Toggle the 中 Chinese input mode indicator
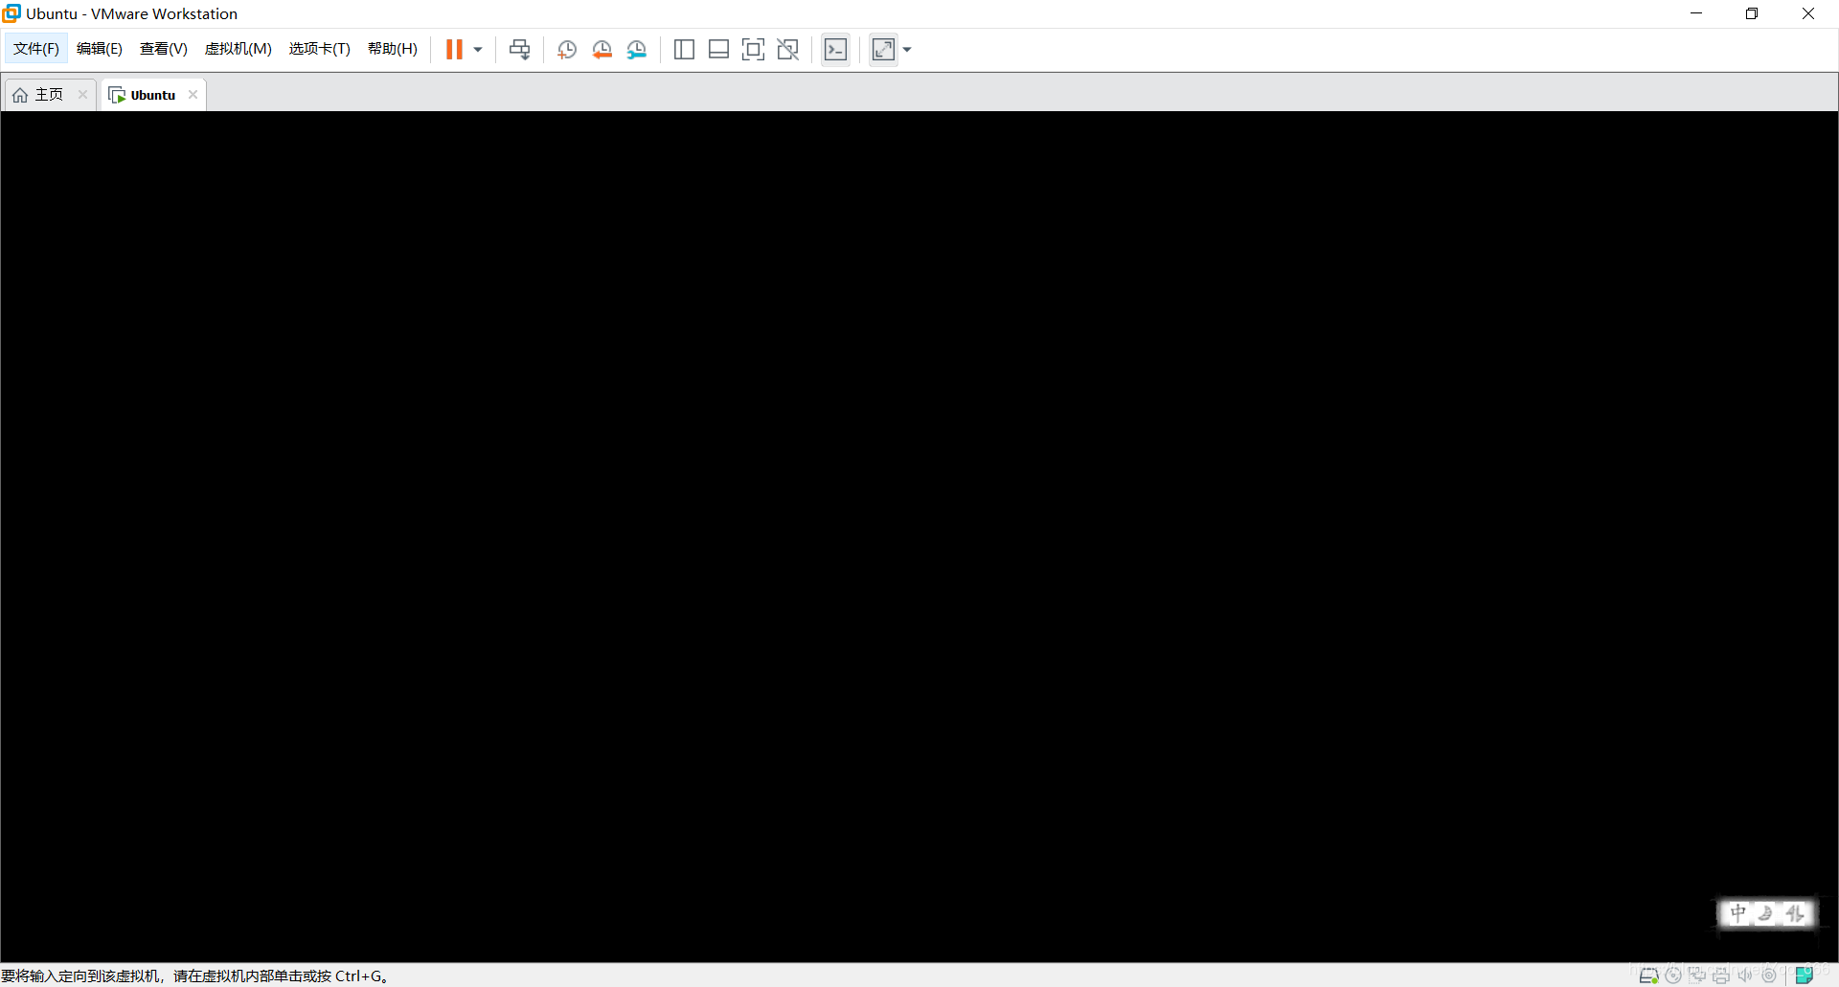This screenshot has width=1839, height=987. click(1738, 913)
